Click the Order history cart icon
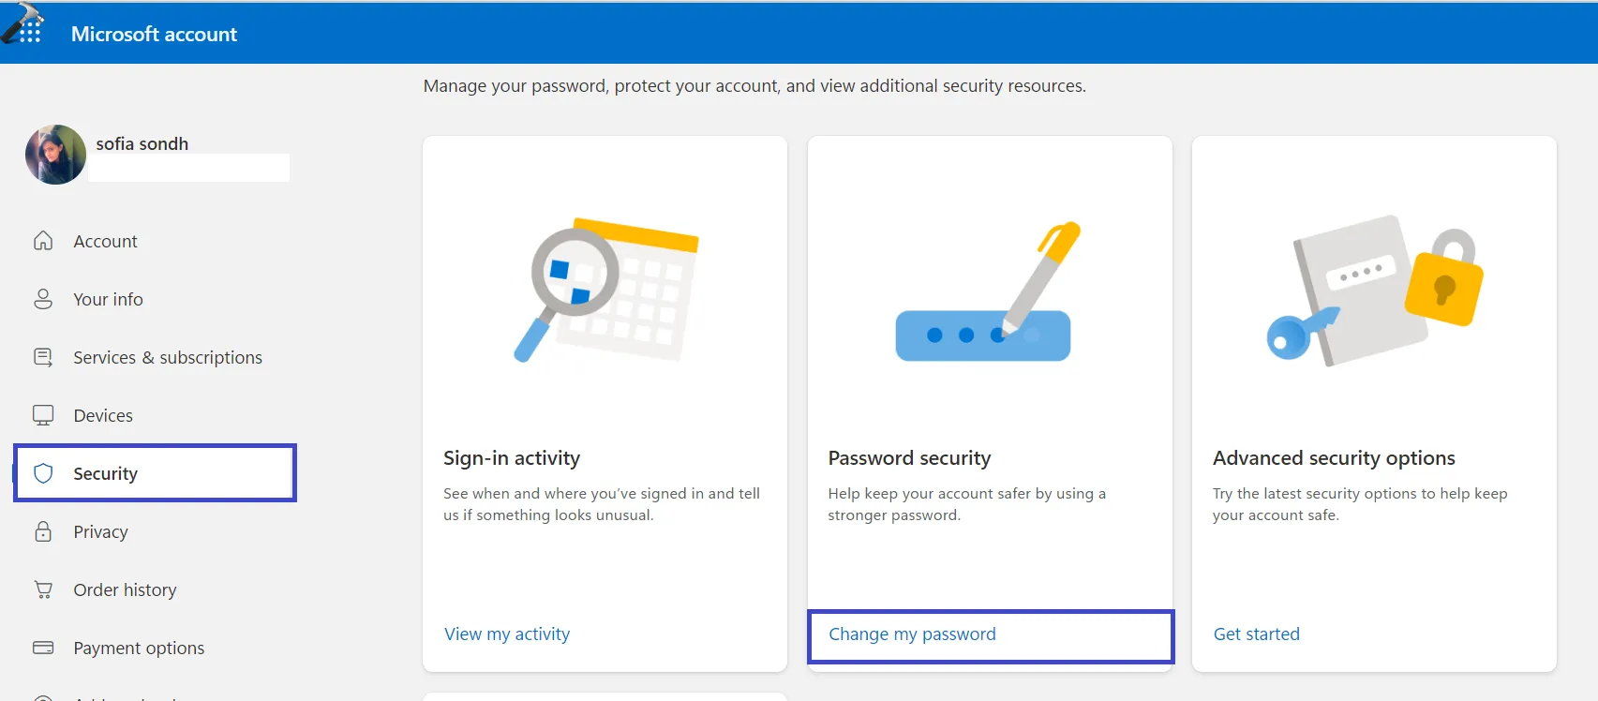 click(x=43, y=589)
